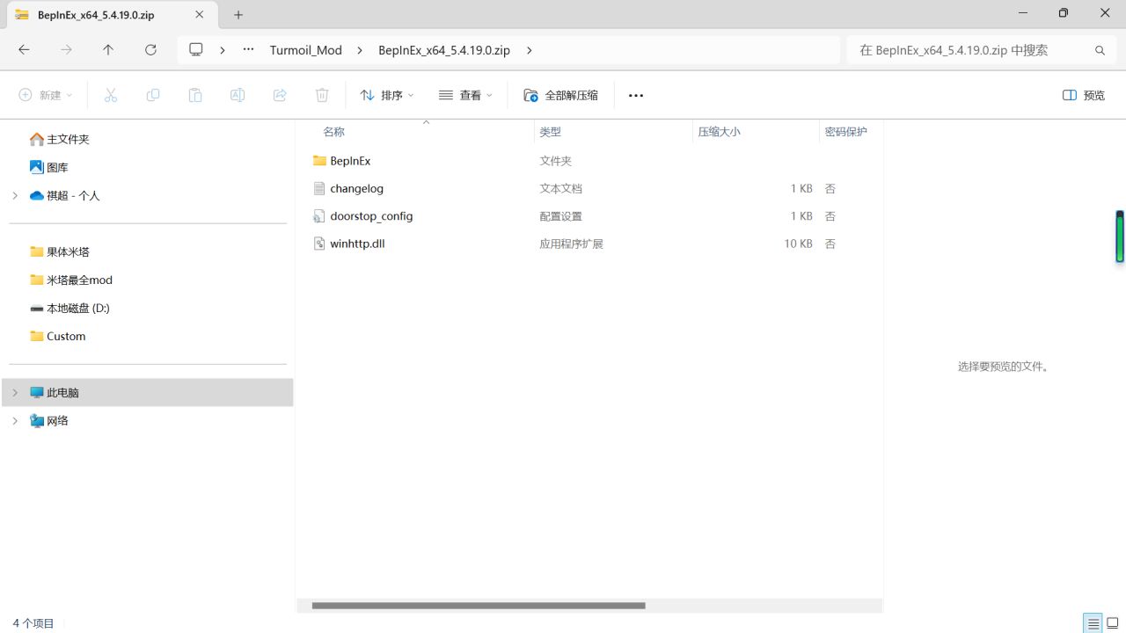The width and height of the screenshot is (1126, 633).
Task: Open the 排序 (Sort) dropdown
Action: pos(387,95)
